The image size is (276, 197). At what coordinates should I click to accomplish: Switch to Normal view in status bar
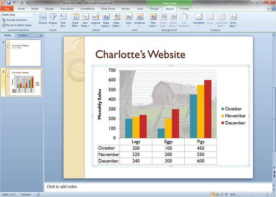pos(213,194)
